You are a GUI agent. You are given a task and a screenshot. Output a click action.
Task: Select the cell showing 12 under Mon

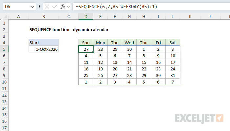100,63
